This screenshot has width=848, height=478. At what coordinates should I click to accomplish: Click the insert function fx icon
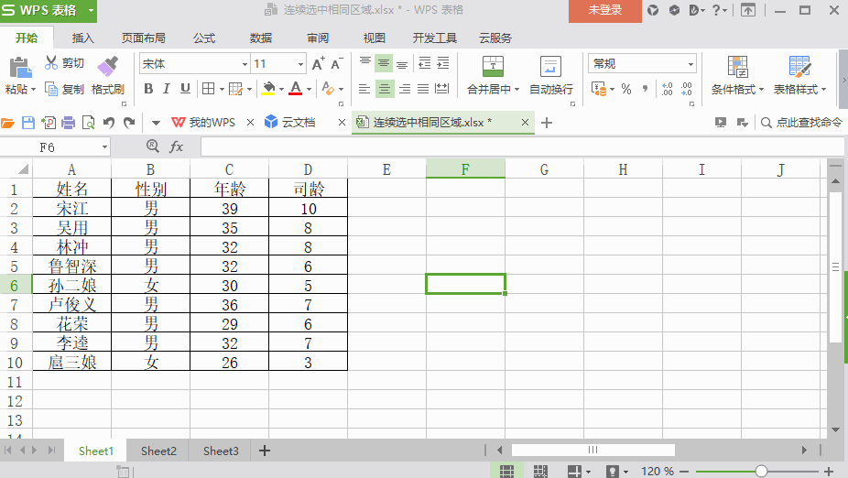pyautogui.click(x=177, y=147)
